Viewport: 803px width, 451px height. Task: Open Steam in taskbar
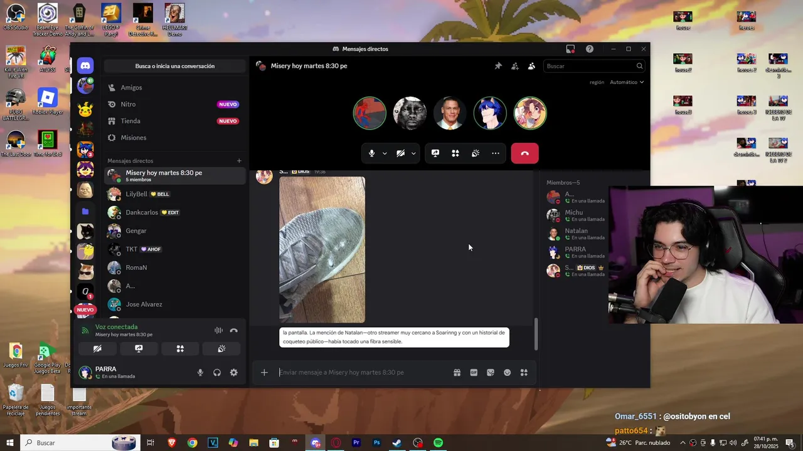(397, 443)
